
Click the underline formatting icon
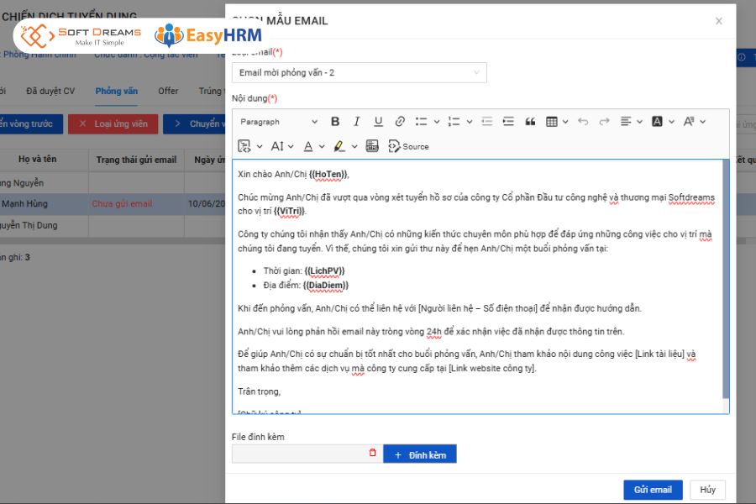coord(378,122)
